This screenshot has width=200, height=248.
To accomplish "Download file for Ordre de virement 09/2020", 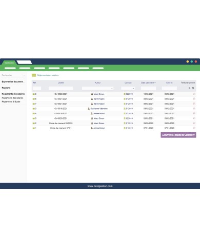I will coord(194,123).
